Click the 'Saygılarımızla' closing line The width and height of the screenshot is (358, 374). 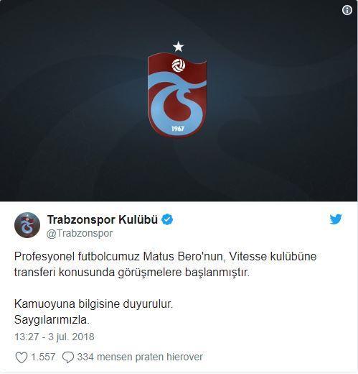click(52, 320)
